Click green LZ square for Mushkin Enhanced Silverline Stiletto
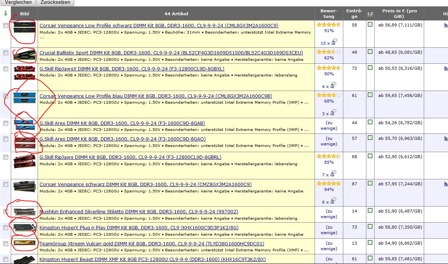Viewport: 448px width, 264px height. coord(370,211)
